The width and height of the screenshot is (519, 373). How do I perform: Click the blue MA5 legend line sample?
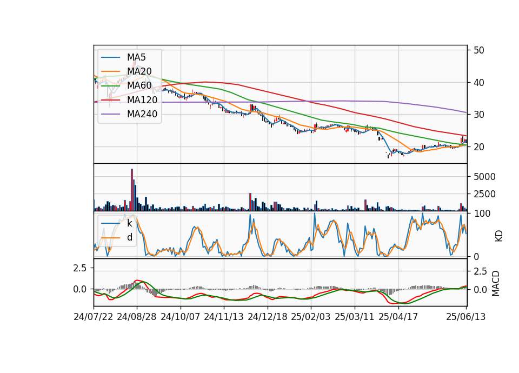(x=110, y=57)
